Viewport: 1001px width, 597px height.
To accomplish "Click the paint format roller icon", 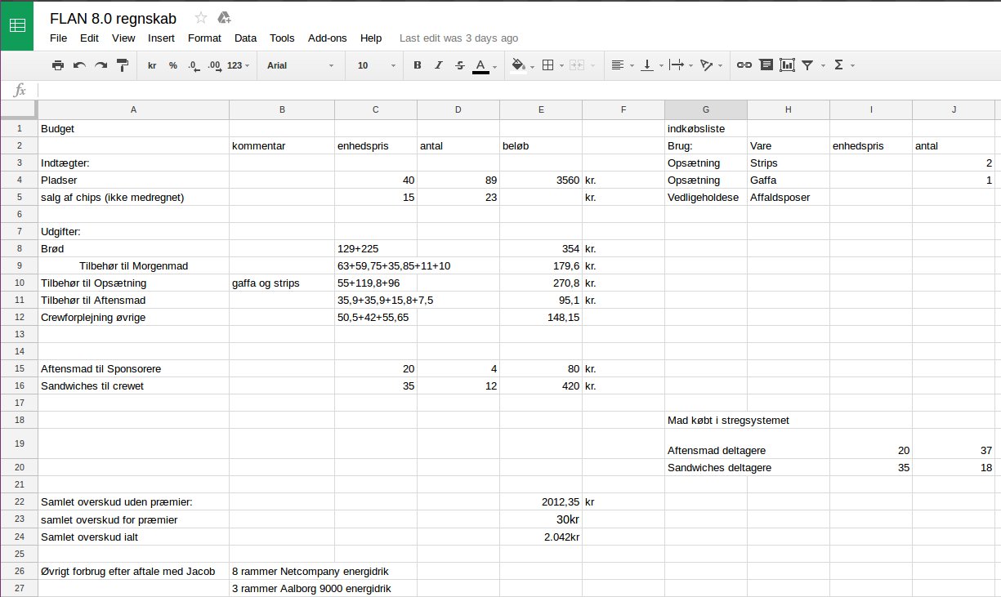I will click(123, 65).
